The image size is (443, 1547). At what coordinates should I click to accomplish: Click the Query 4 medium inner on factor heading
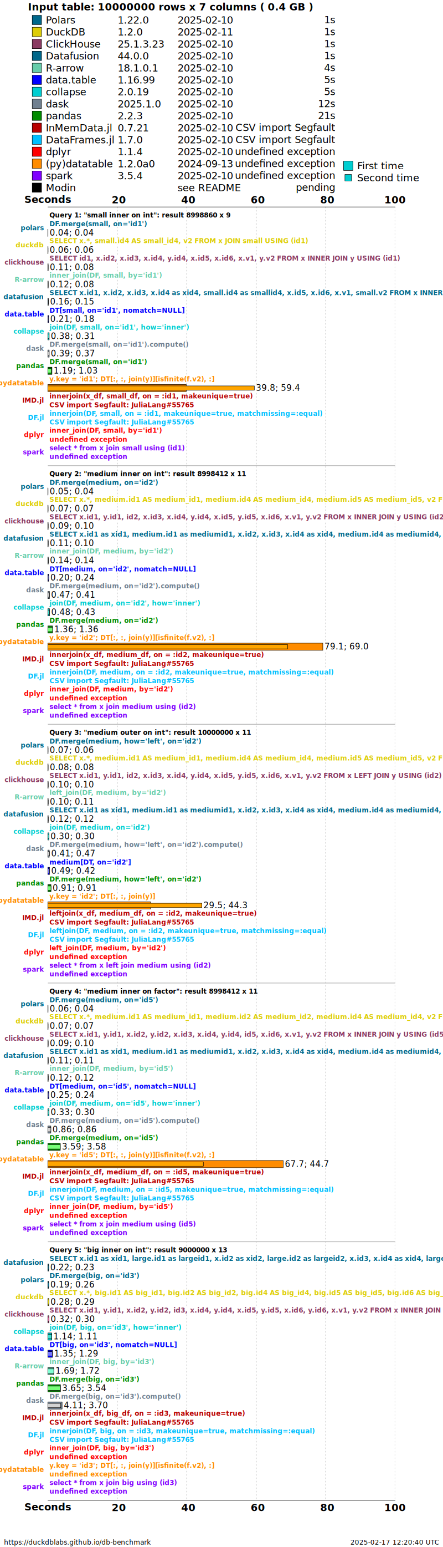(x=153, y=991)
